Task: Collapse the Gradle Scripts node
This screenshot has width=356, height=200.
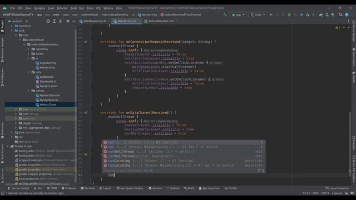Action: [7, 146]
